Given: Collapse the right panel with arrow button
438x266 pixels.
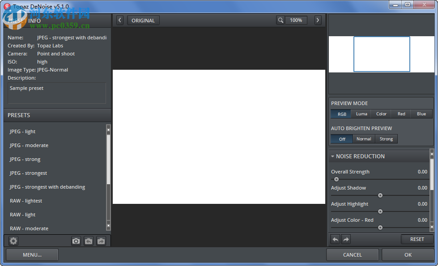Looking at the screenshot, I should point(318,20).
